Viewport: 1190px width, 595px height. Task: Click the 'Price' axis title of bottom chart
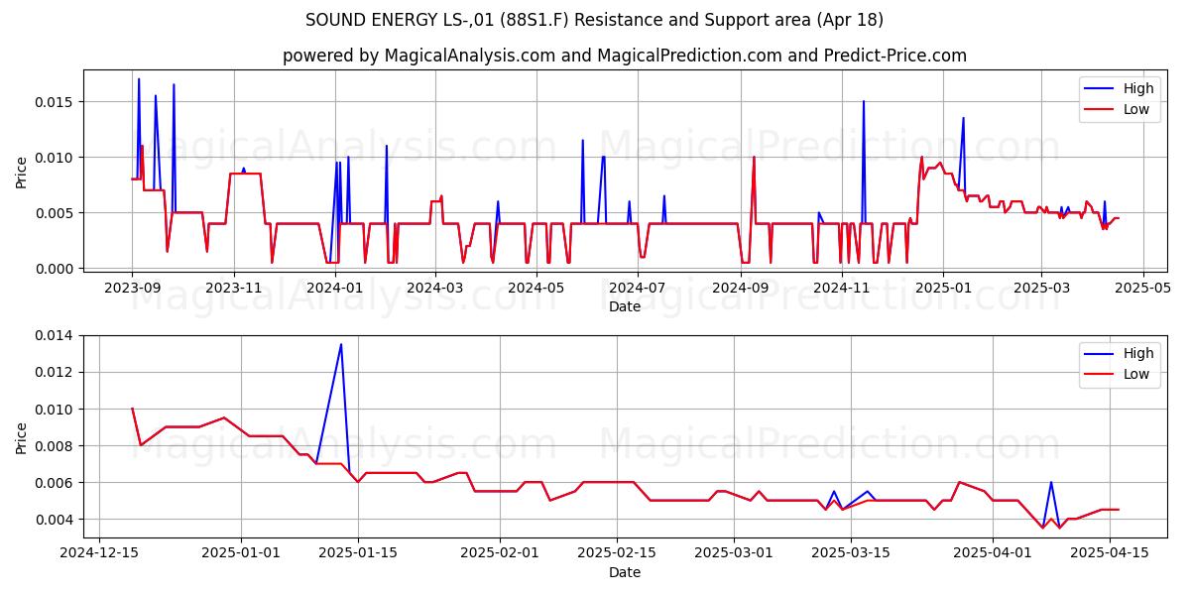tap(22, 437)
